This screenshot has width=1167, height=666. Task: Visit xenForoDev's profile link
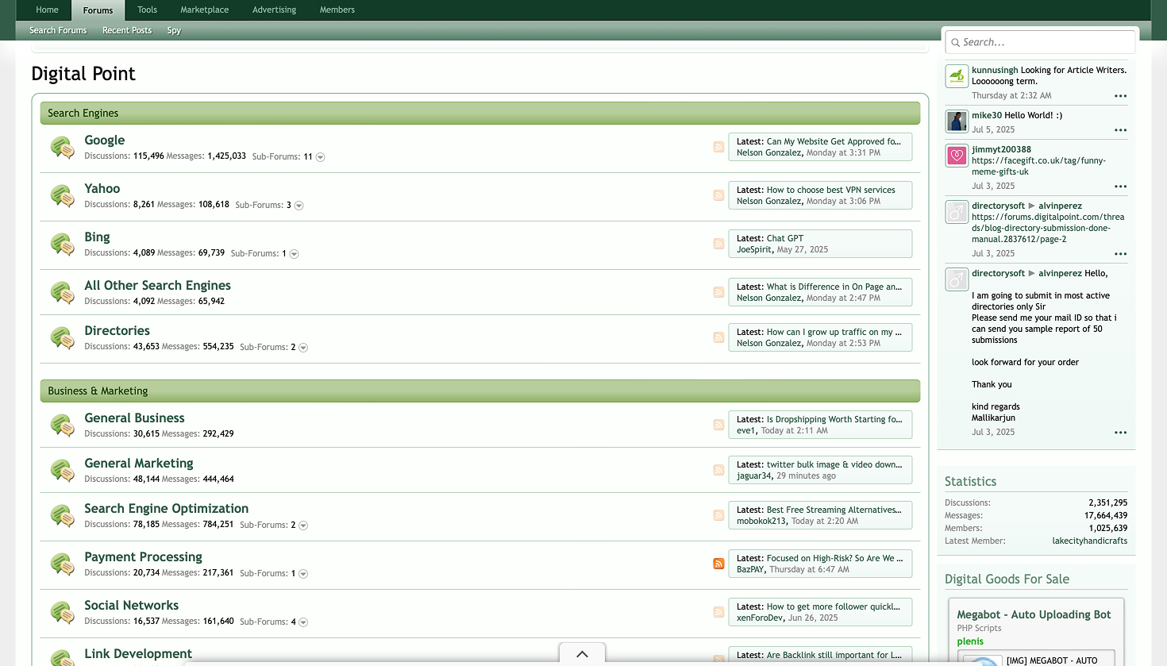[760, 618]
